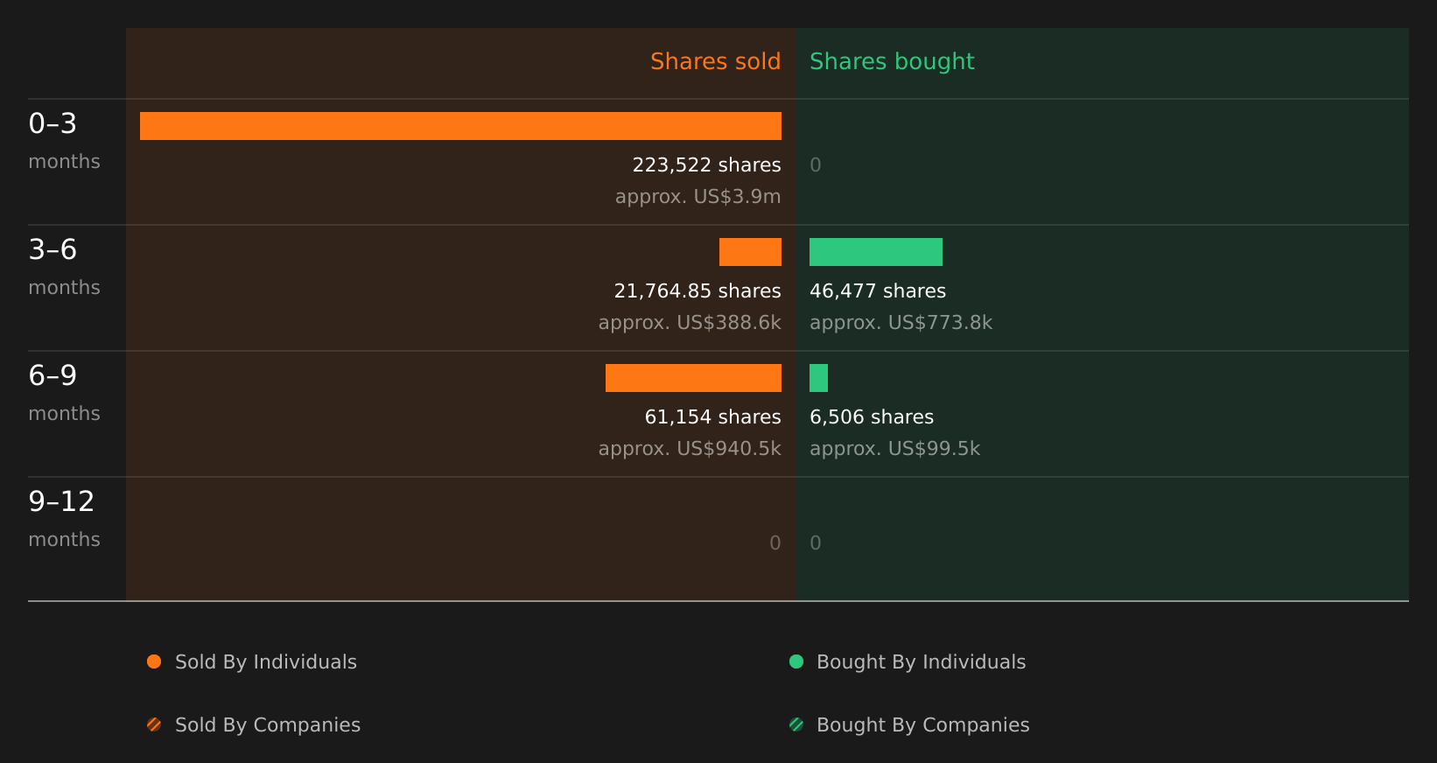This screenshot has width=1437, height=763.
Task: Click the 223,522 shares value
Action: (x=706, y=164)
